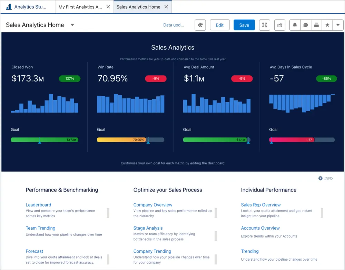Image resolution: width=345 pixels, height=270 pixels.
Task: Close the My First Analytics tab
Action: 108,7
